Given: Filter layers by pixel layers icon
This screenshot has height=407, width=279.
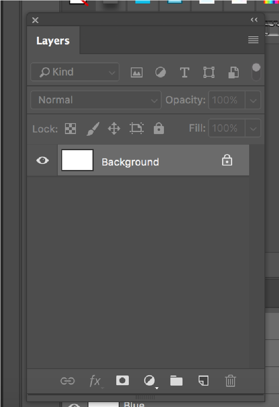Looking at the screenshot, I should click(x=136, y=72).
